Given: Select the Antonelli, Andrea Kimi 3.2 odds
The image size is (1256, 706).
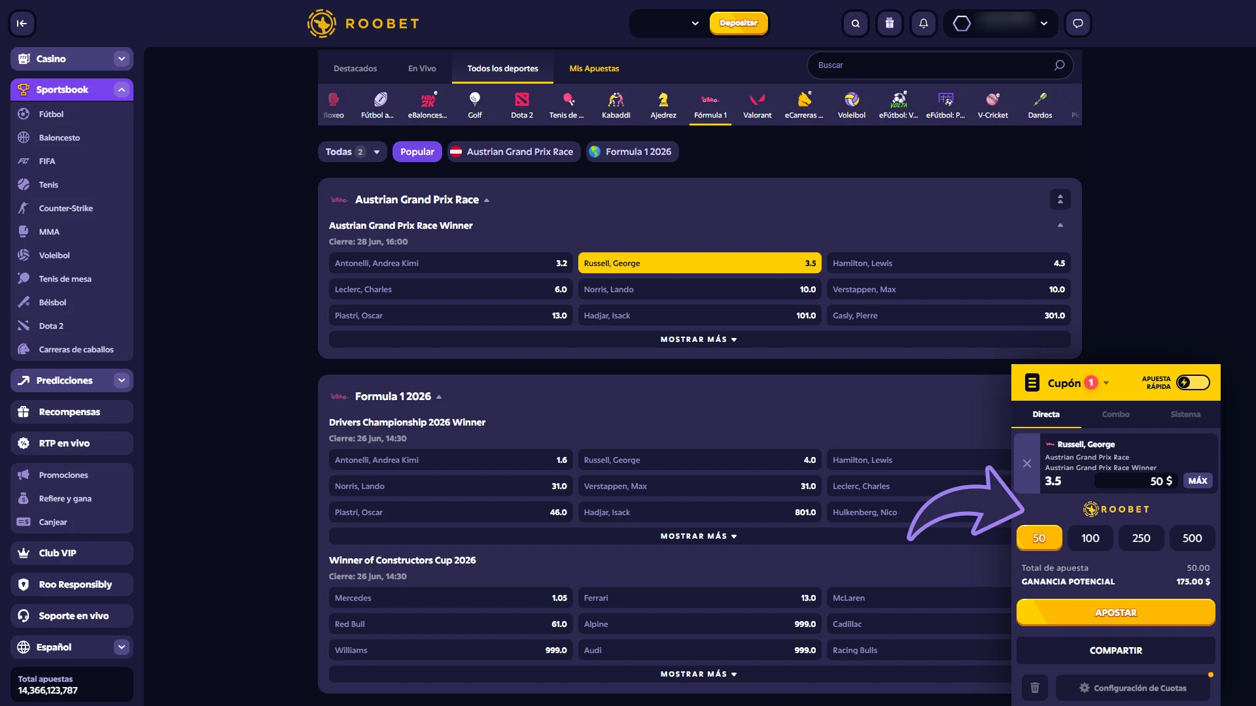Looking at the screenshot, I should (x=451, y=263).
